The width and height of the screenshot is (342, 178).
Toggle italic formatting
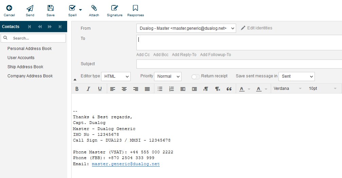pyautogui.click(x=88, y=89)
